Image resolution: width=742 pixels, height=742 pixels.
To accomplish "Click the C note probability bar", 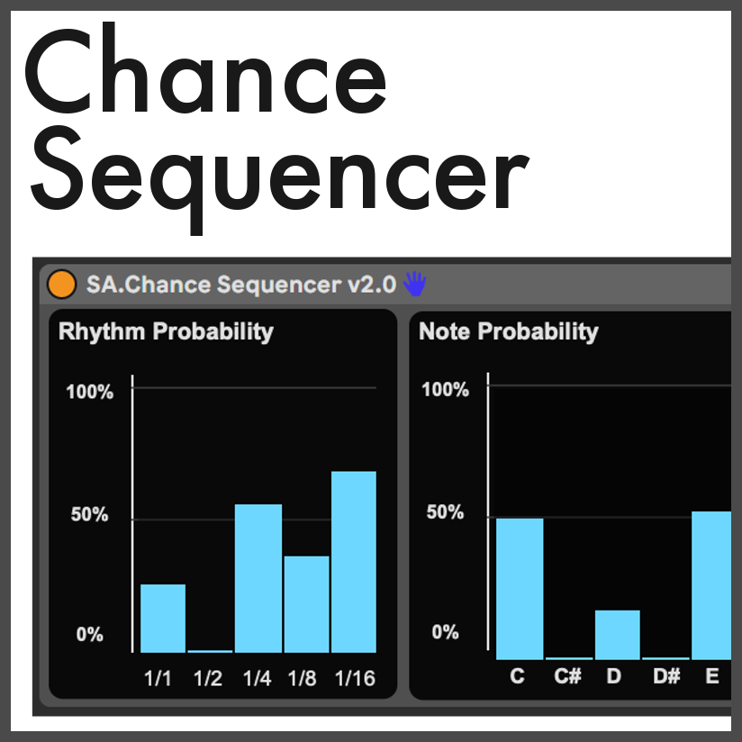I will [x=520, y=589].
